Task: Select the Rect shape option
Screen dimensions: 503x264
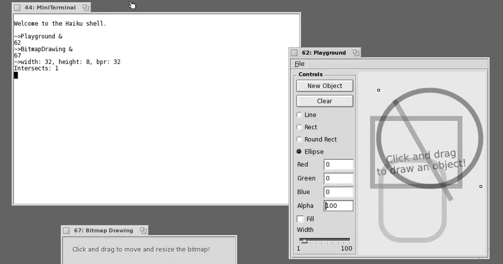Action: (x=307, y=127)
